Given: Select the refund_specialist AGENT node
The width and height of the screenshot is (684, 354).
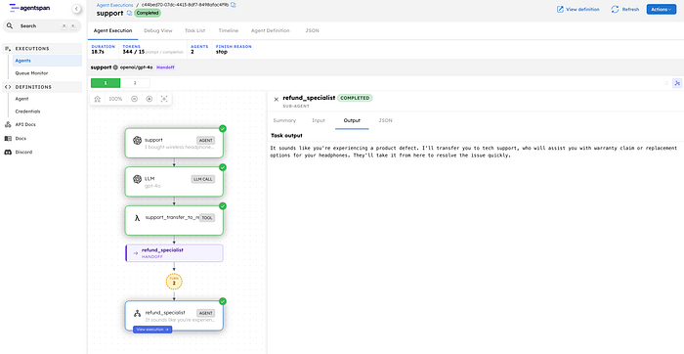Looking at the screenshot, I should [174, 315].
